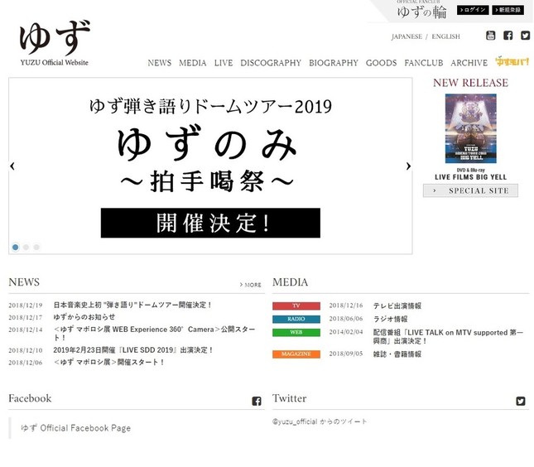Open LIVE FILMS BIG YELL cover thumbnail

click(x=470, y=128)
